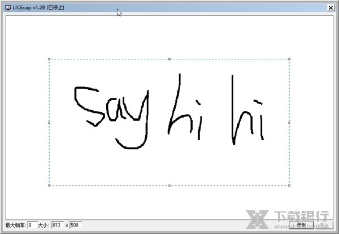Click the bottom-right selection handle

click(x=289, y=185)
